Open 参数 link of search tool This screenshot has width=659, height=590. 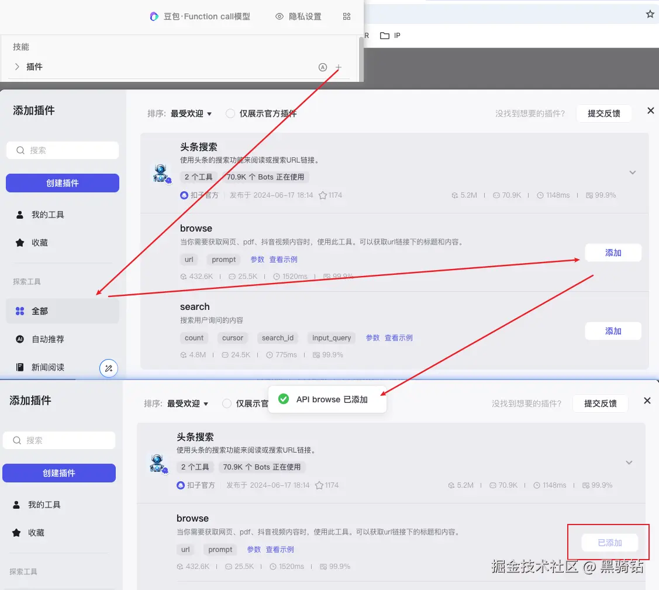click(x=372, y=337)
